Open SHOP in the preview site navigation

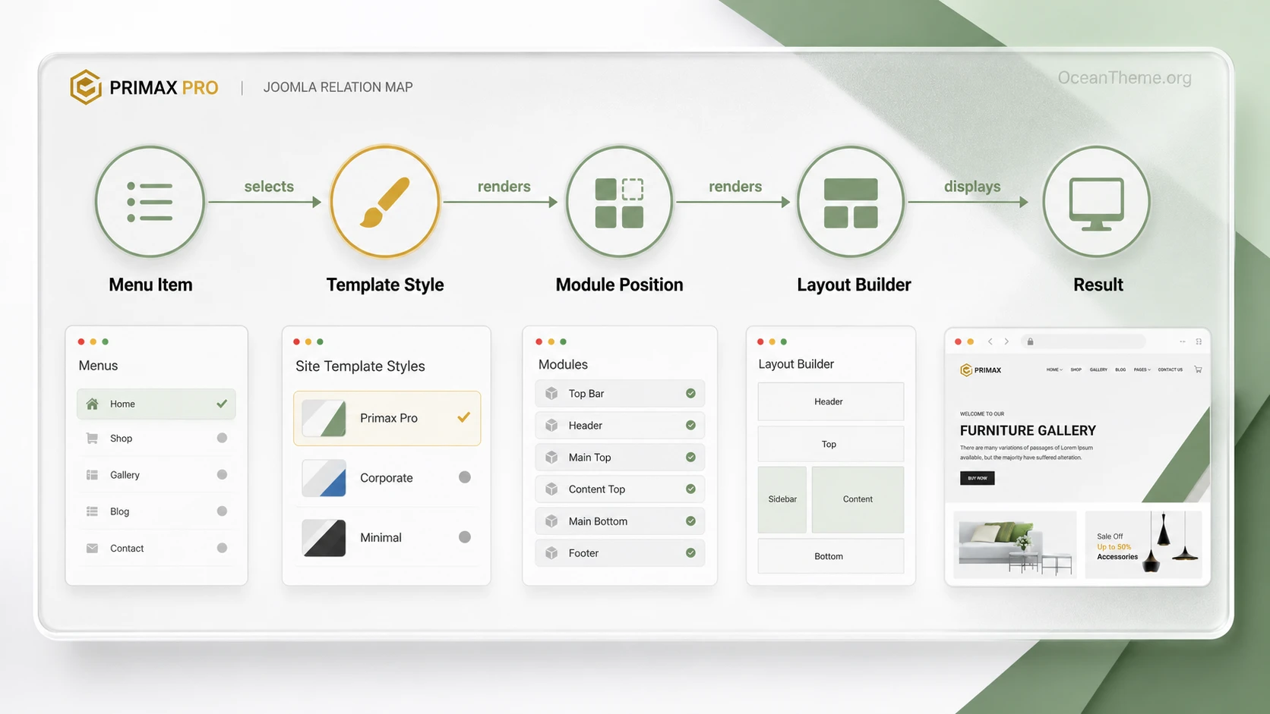tap(1076, 370)
